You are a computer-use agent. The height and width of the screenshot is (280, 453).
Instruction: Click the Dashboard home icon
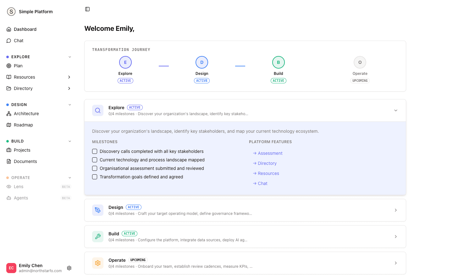(9, 29)
